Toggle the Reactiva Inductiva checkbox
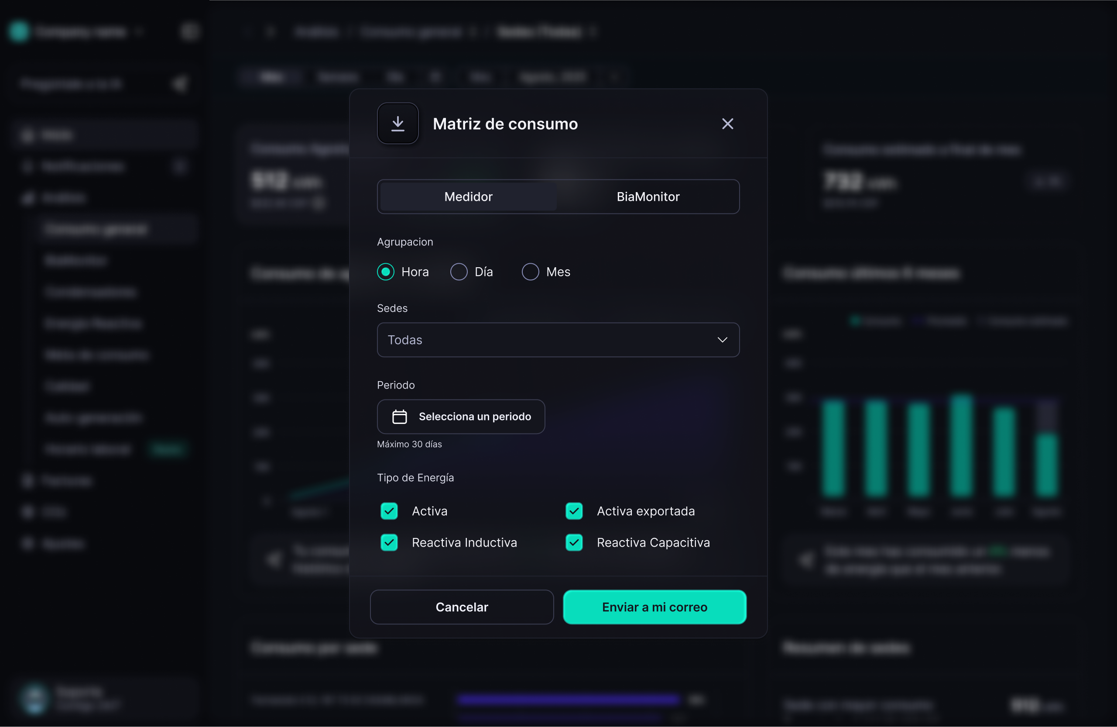This screenshot has width=1117, height=727. coord(389,542)
